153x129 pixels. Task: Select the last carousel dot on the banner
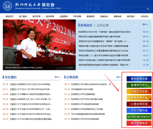click(73, 68)
